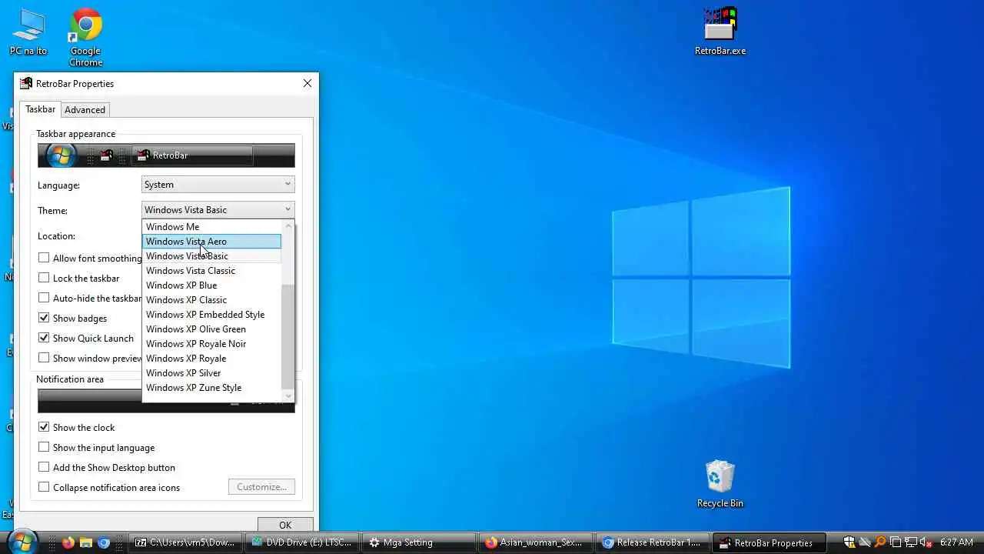The width and height of the screenshot is (984, 554).
Task: Switch to the Advanced tab
Action: pos(85,110)
